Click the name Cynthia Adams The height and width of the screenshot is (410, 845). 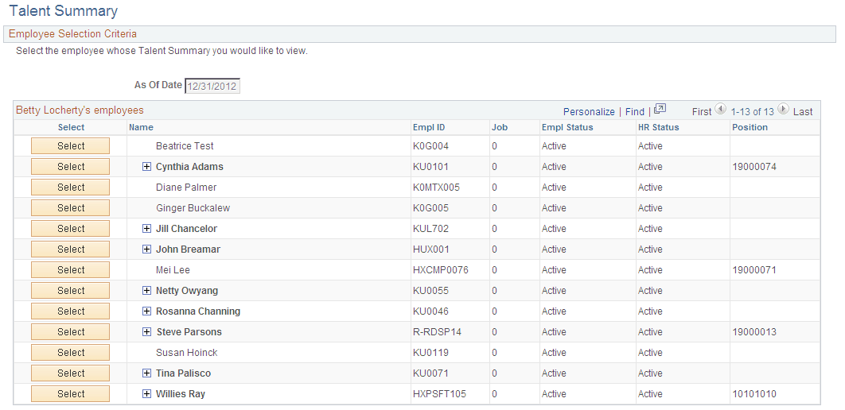(189, 167)
